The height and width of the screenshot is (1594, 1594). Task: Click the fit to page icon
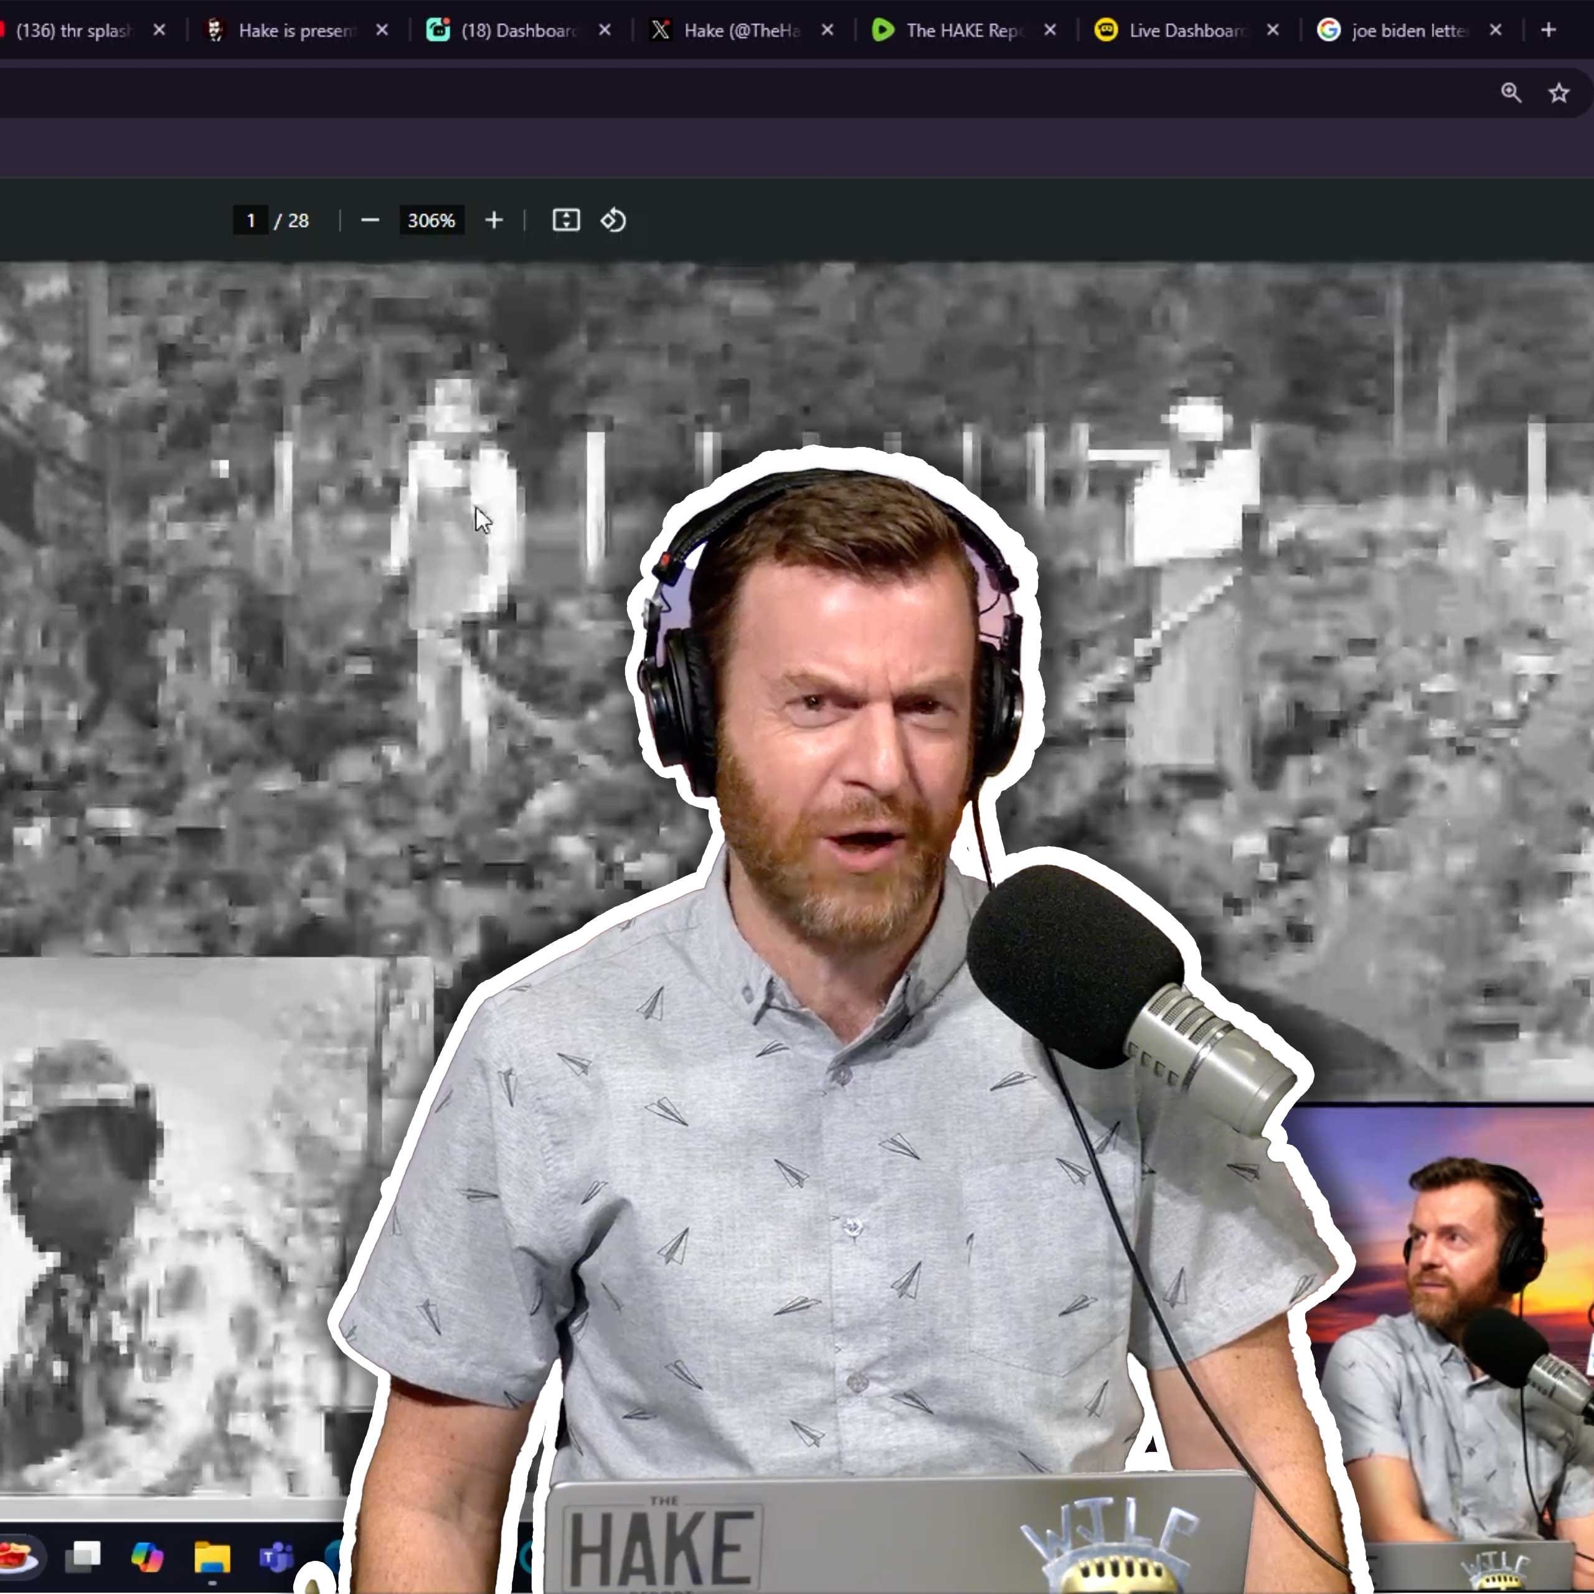tap(566, 220)
